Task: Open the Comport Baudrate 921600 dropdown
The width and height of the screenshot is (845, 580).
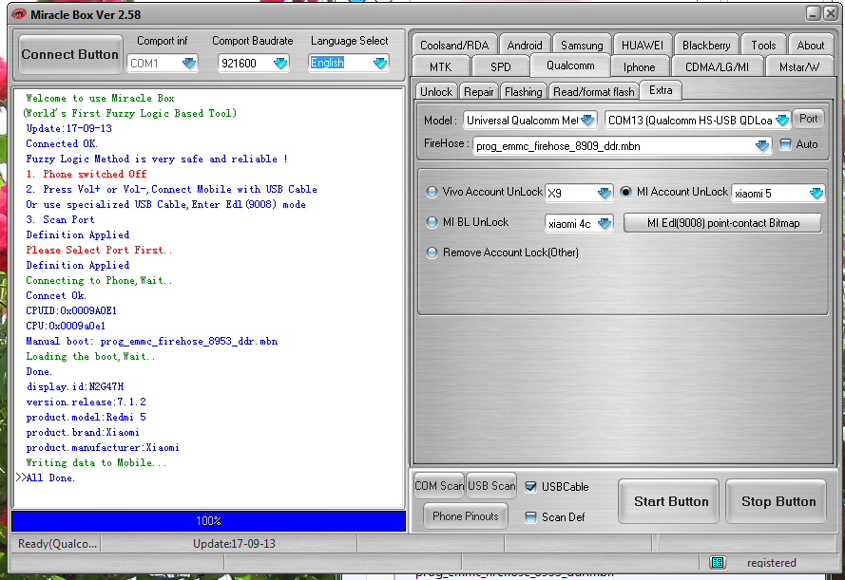Action: click(x=279, y=63)
